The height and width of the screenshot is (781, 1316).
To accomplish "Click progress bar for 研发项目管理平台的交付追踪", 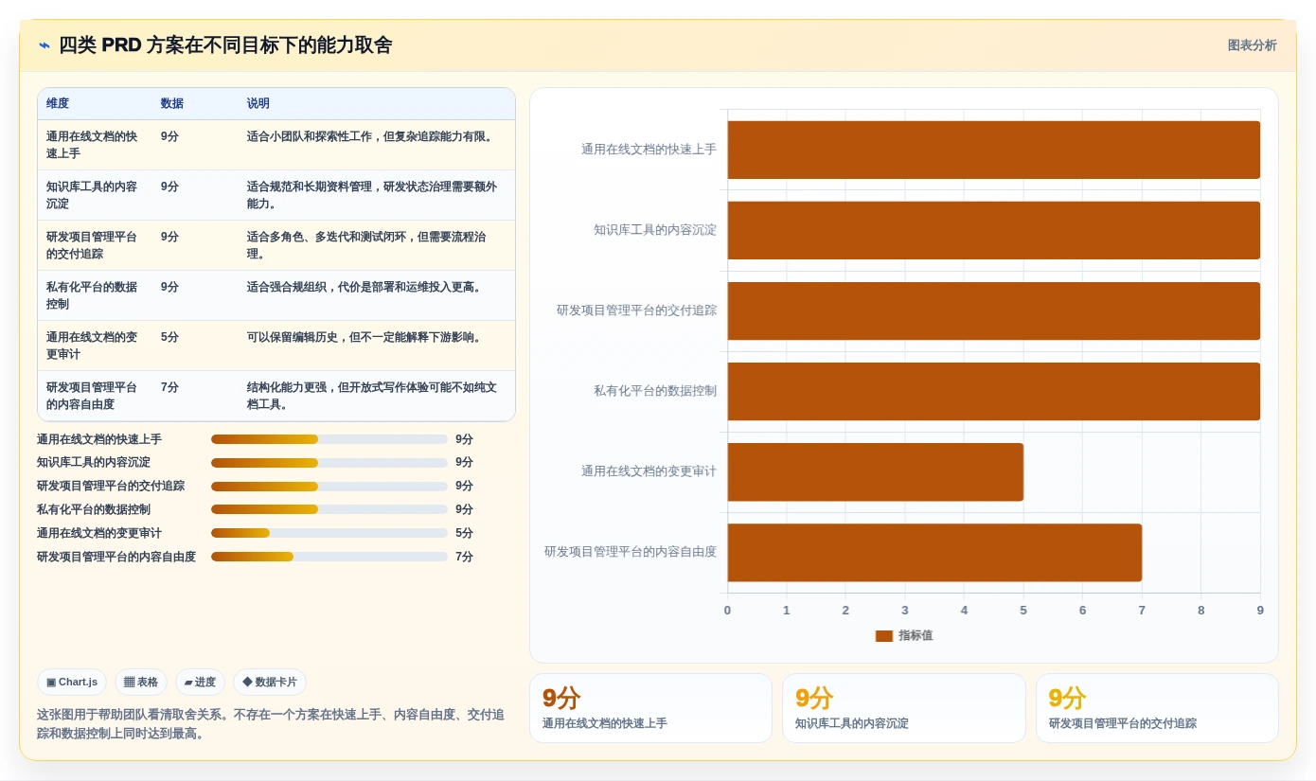I will point(329,486).
